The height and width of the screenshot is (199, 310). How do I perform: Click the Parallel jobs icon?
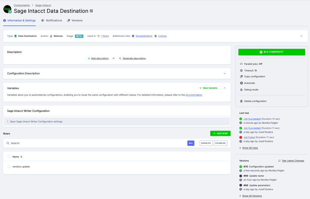coord(241,64)
